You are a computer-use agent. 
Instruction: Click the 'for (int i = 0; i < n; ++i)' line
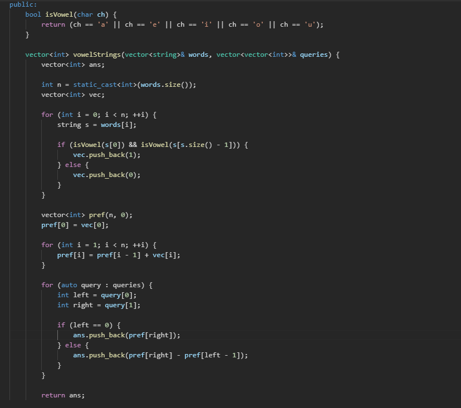click(x=99, y=115)
